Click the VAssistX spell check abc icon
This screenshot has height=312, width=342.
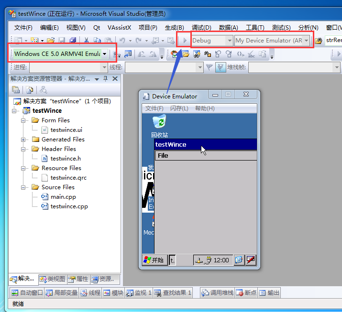252,54
